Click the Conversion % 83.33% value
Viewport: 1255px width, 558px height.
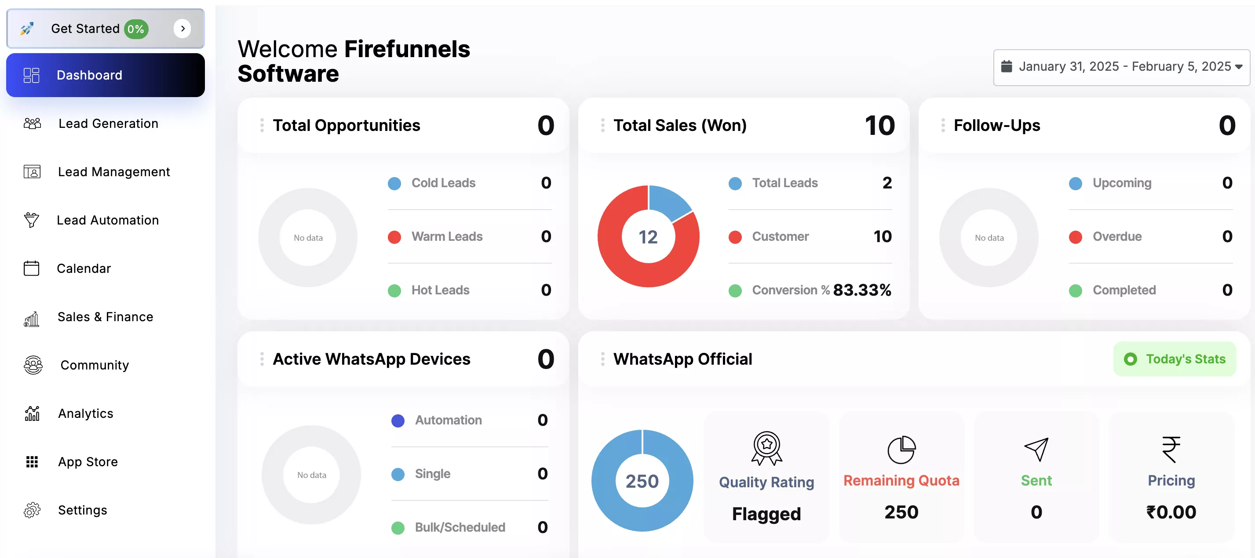862,290
